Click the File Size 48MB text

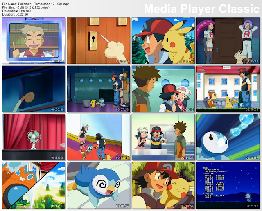[x=26, y=7]
